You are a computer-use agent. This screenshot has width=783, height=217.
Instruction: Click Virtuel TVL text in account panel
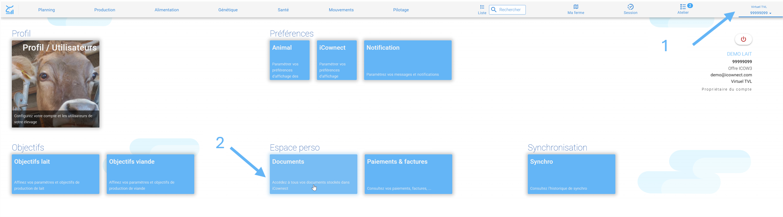pyautogui.click(x=741, y=81)
